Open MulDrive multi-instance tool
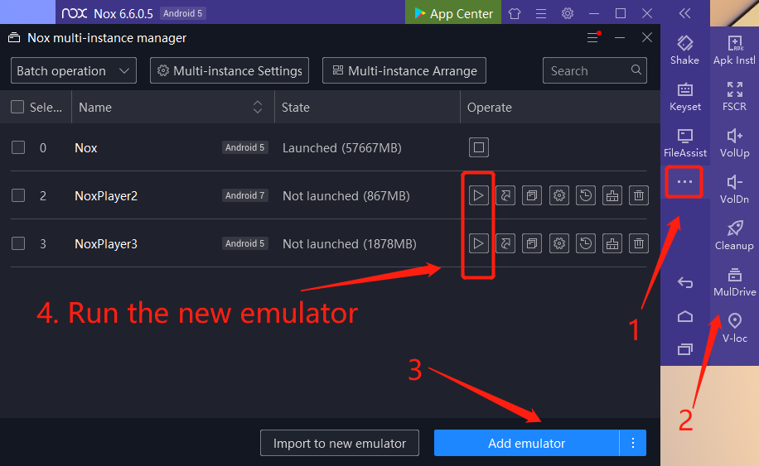Viewport: 759px width, 466px height. (734, 282)
